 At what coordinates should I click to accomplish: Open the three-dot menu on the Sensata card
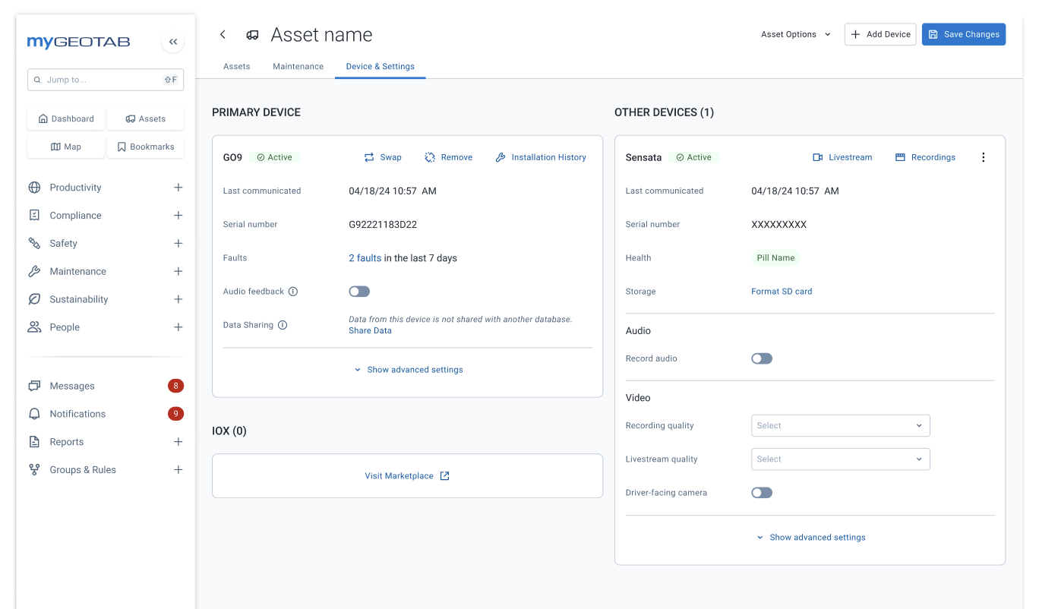[x=984, y=157]
